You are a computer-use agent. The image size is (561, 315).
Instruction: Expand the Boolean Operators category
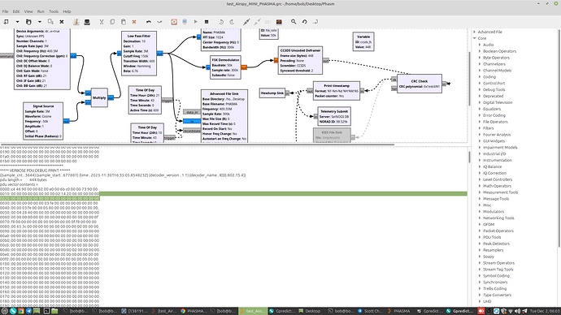click(480, 51)
